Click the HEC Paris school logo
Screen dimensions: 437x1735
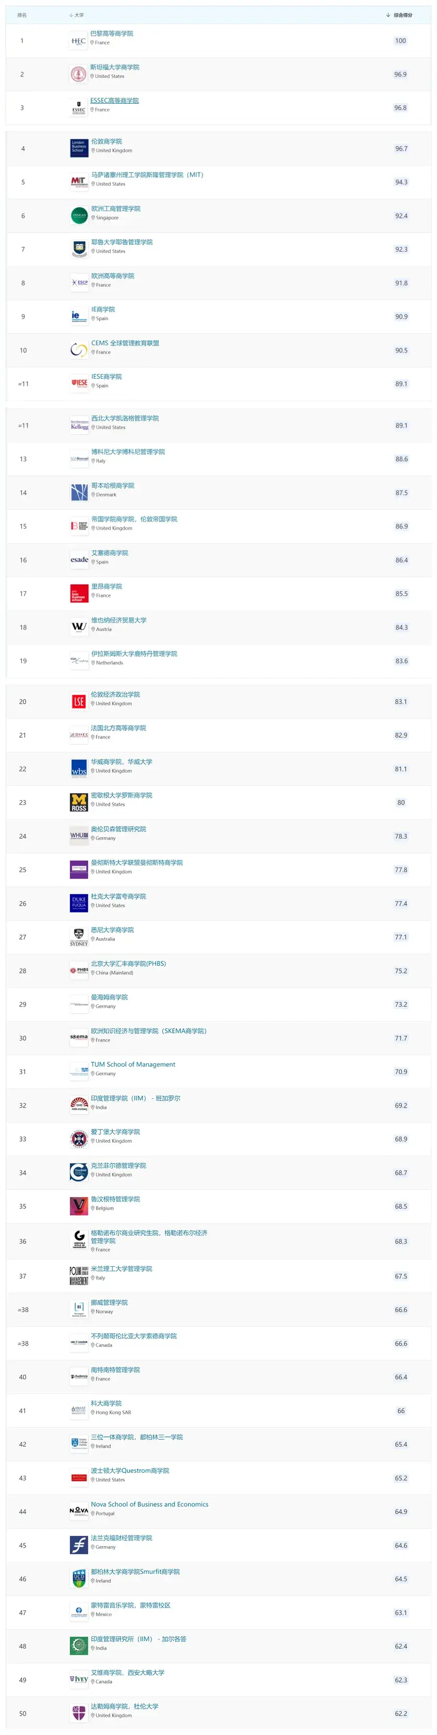click(79, 41)
